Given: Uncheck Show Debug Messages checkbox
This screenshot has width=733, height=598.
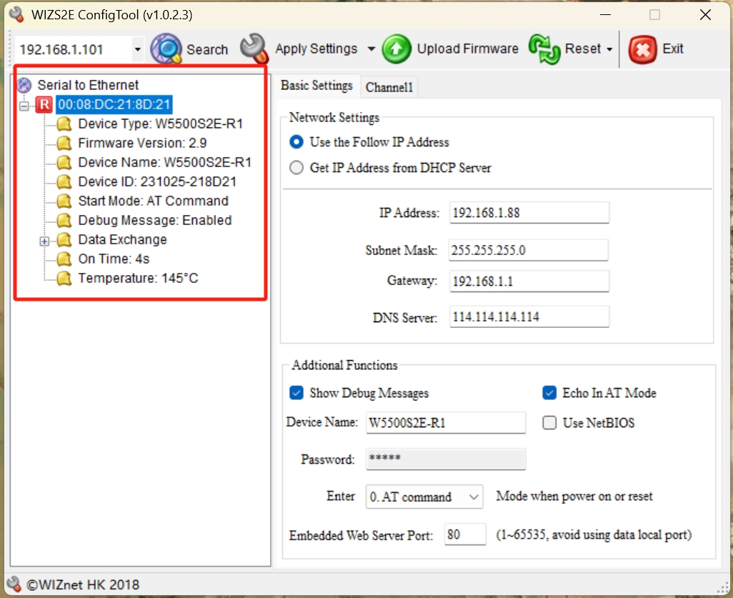Looking at the screenshot, I should pos(296,393).
